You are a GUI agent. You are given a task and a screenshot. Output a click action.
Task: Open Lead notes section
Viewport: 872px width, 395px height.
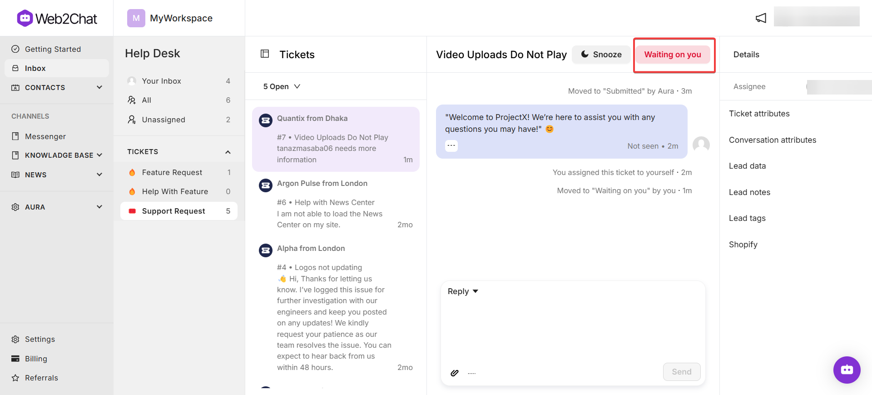(x=749, y=192)
